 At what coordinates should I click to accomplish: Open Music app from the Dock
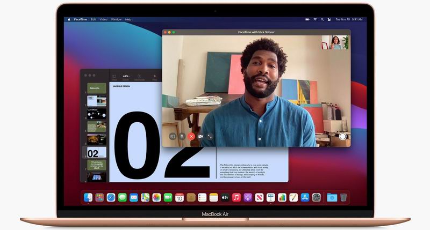pos(236,198)
